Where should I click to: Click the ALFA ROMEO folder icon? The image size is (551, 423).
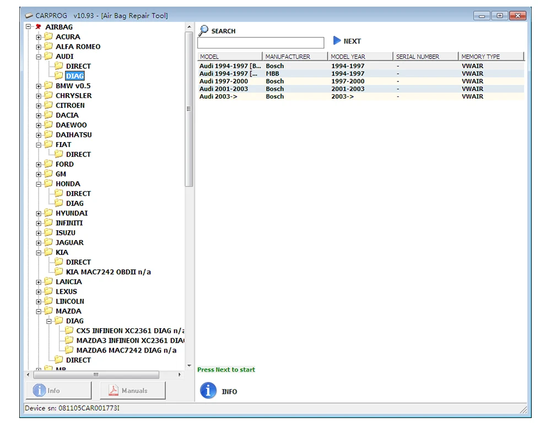(48, 46)
